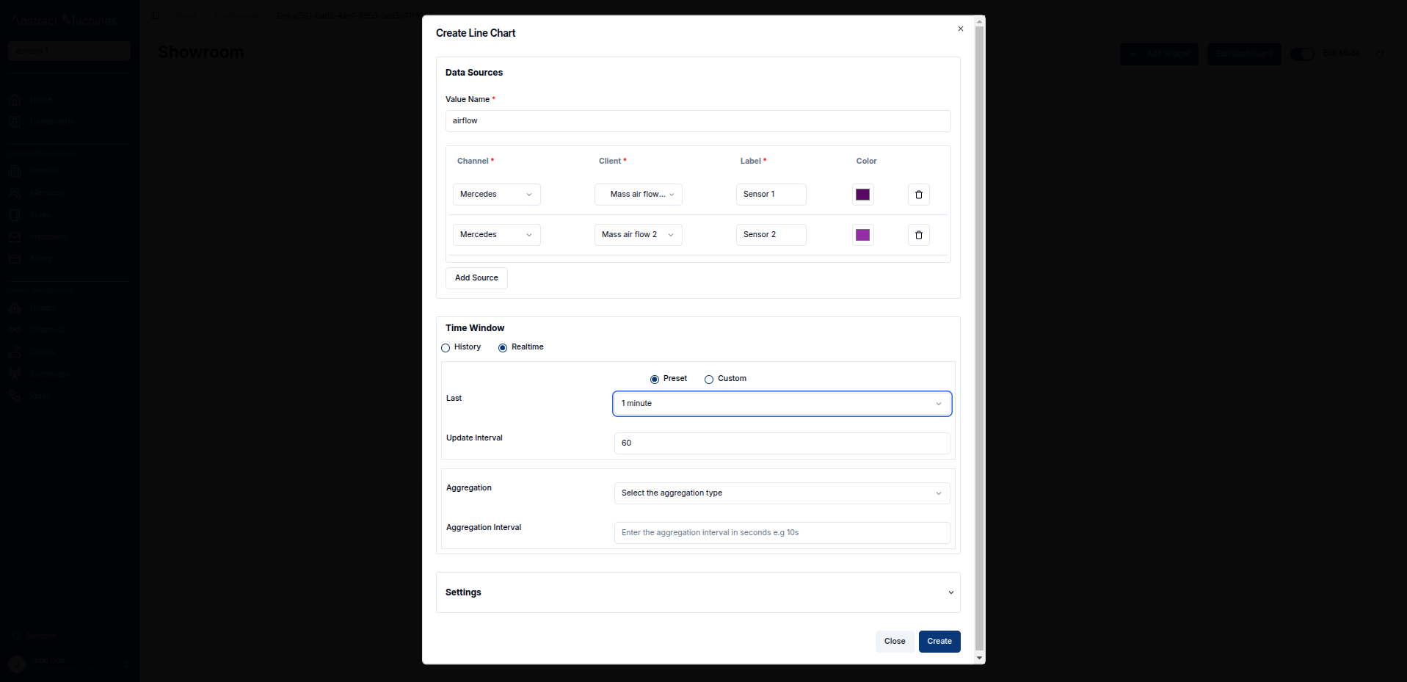Open the Channel dropdown for Sensor 1

point(497,195)
